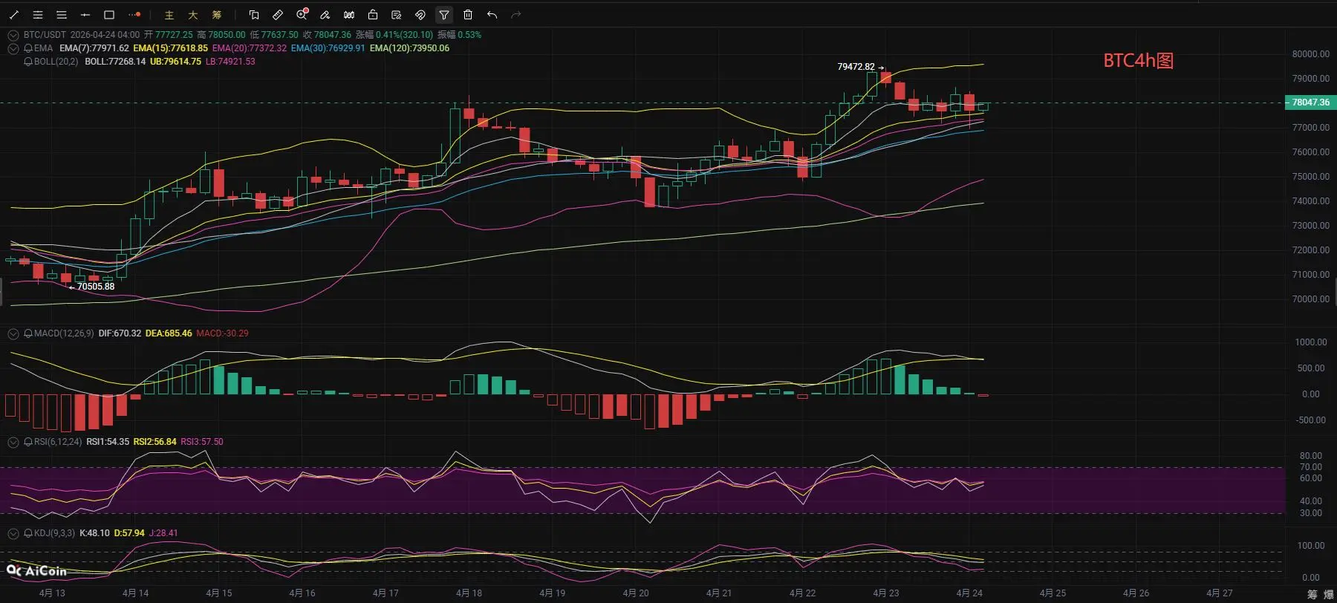Viewport: 1337px width, 603px height.
Task: Toggle the EMA alert bell
Action: 28,48
